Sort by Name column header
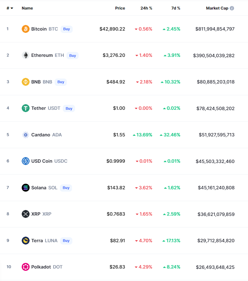The width and height of the screenshot is (248, 281). [27, 8]
